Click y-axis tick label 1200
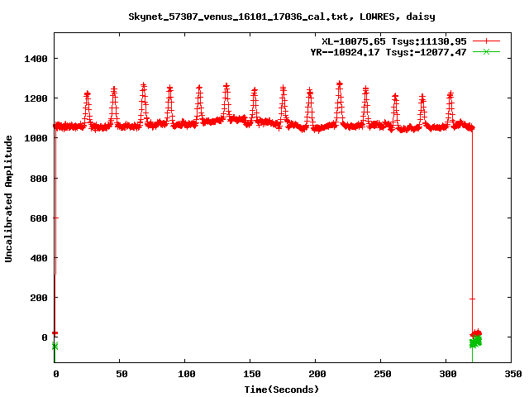 (36, 98)
